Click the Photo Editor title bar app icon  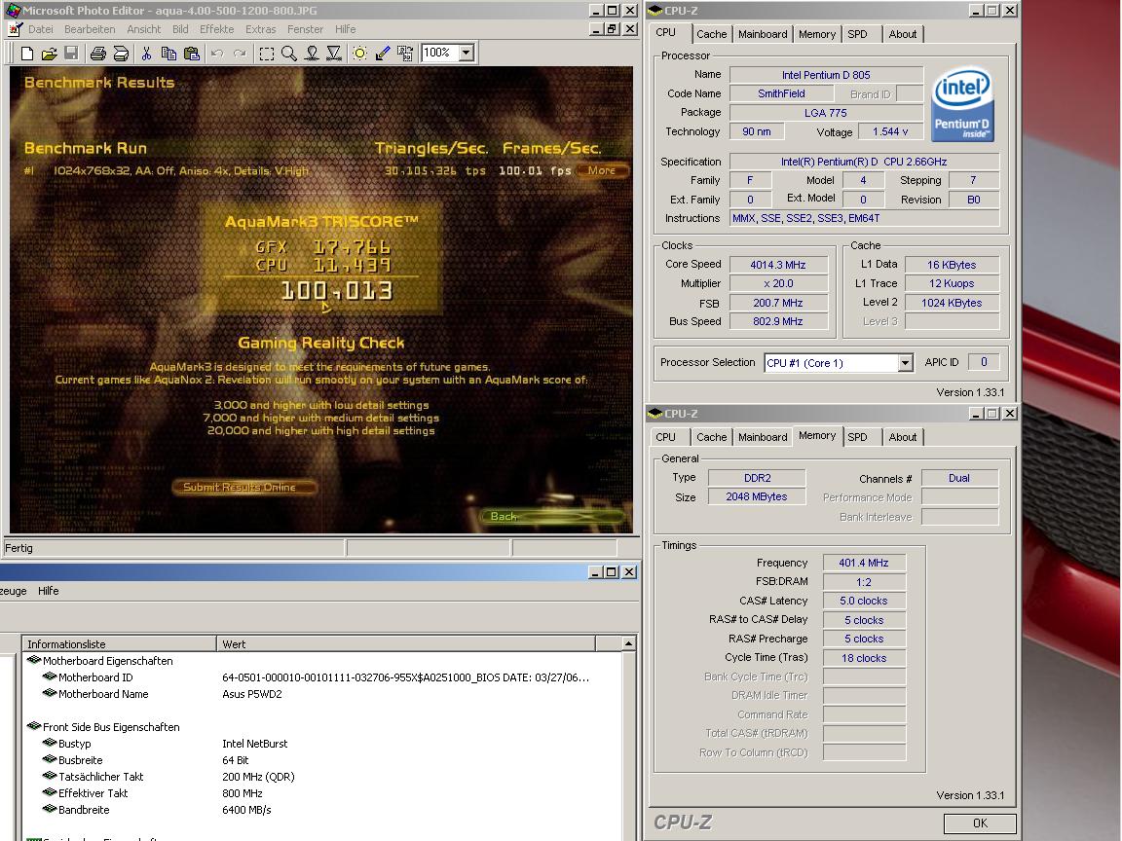13,10
